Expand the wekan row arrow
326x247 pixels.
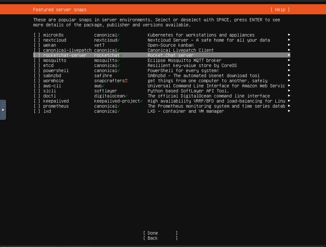click(289, 45)
